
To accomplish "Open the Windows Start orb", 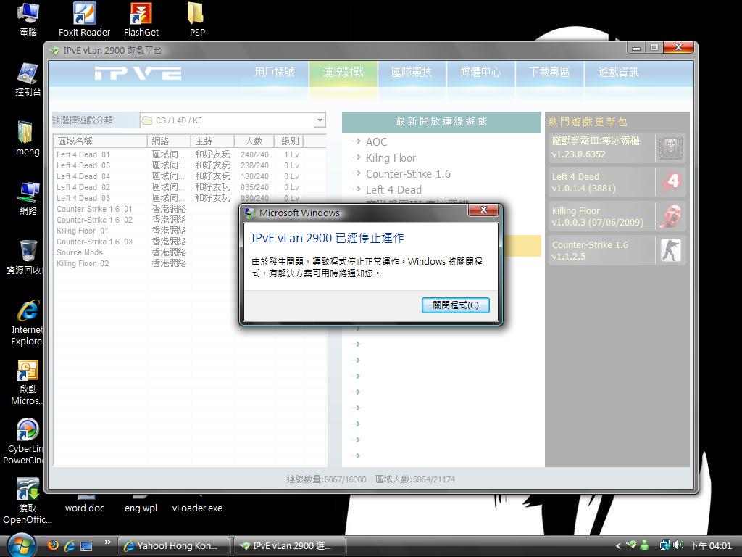I will coord(21,545).
